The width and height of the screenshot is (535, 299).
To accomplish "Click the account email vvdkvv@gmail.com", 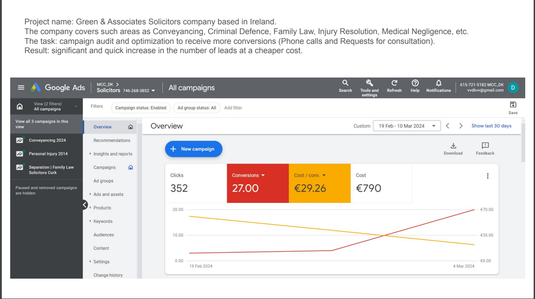I will (485, 90).
